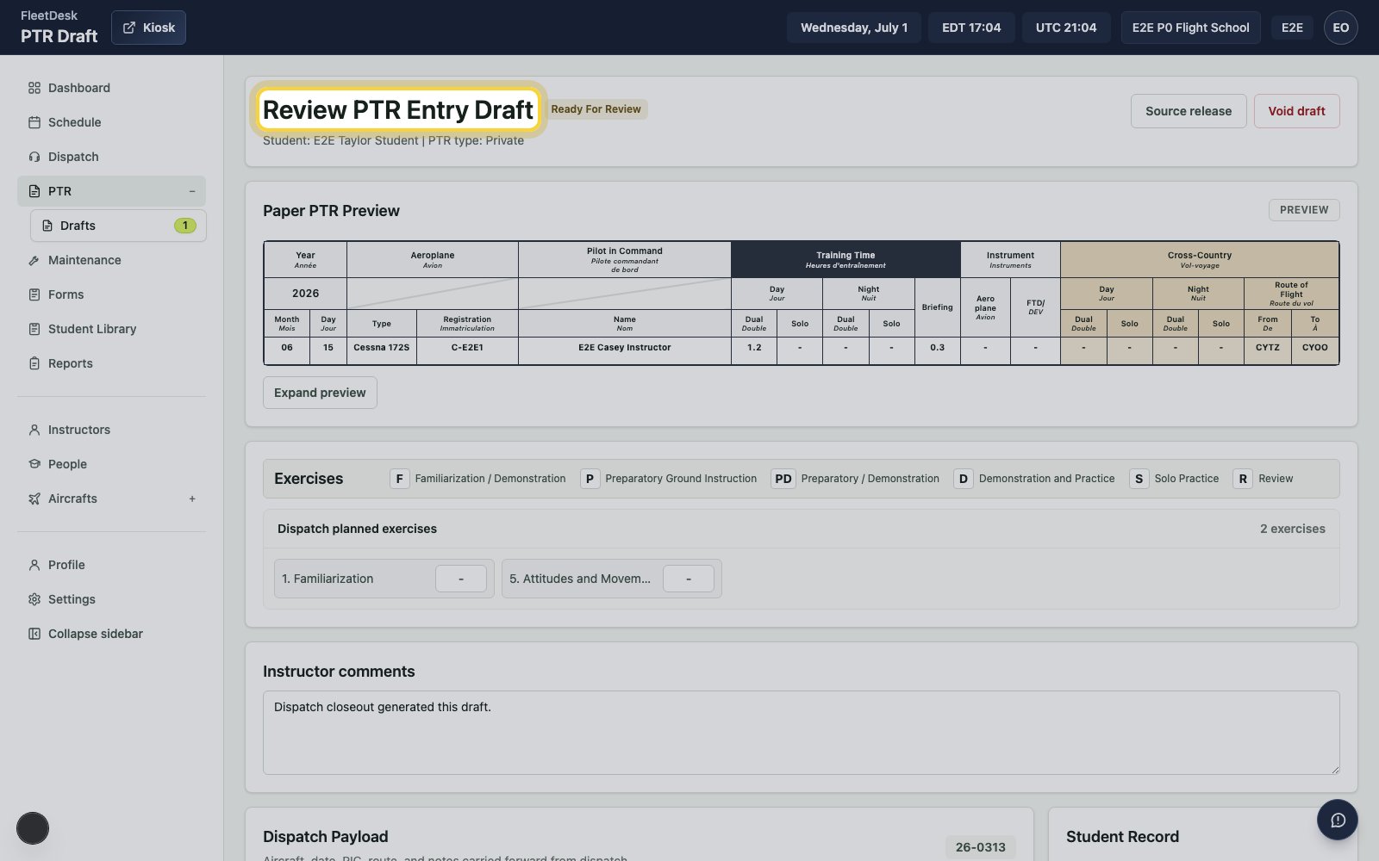Image resolution: width=1379 pixels, height=861 pixels.
Task: Click the year 2026 cell
Action: click(305, 294)
